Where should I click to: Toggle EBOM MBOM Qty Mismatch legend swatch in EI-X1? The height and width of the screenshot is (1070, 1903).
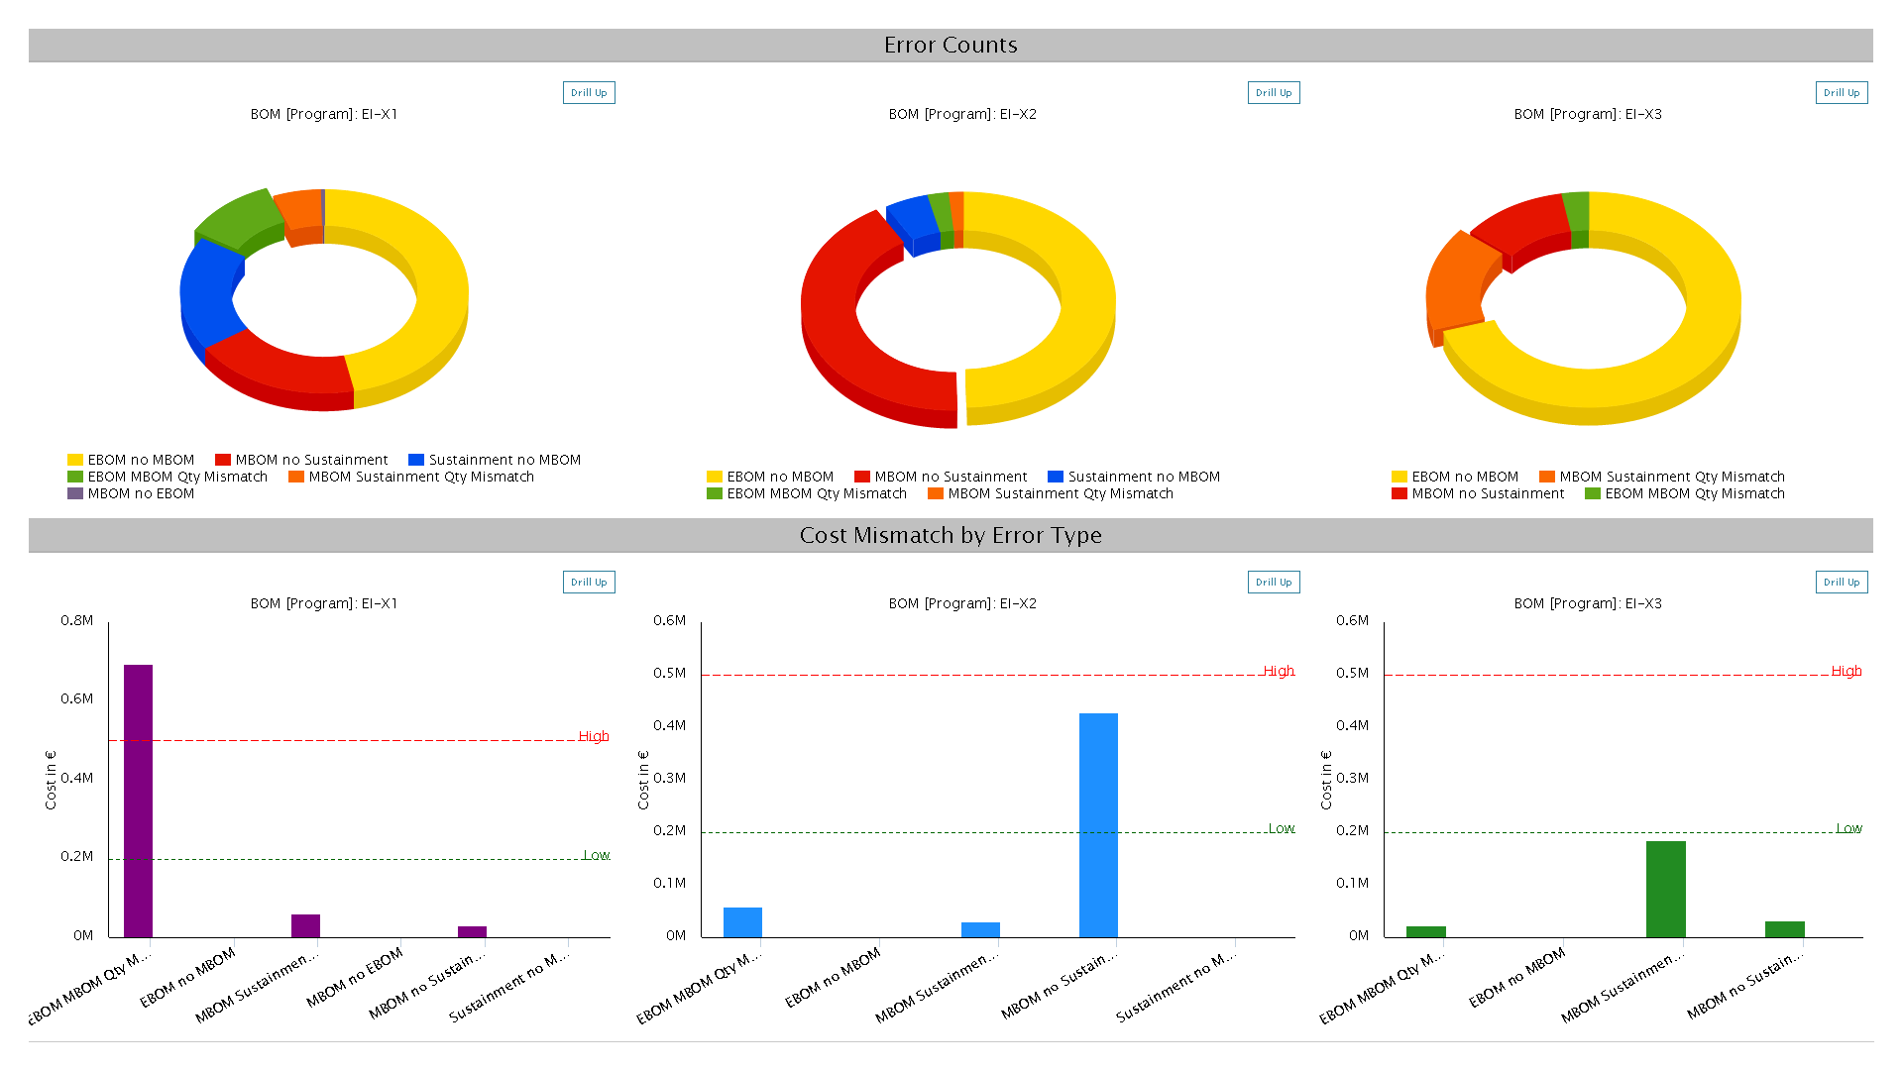[x=75, y=477]
